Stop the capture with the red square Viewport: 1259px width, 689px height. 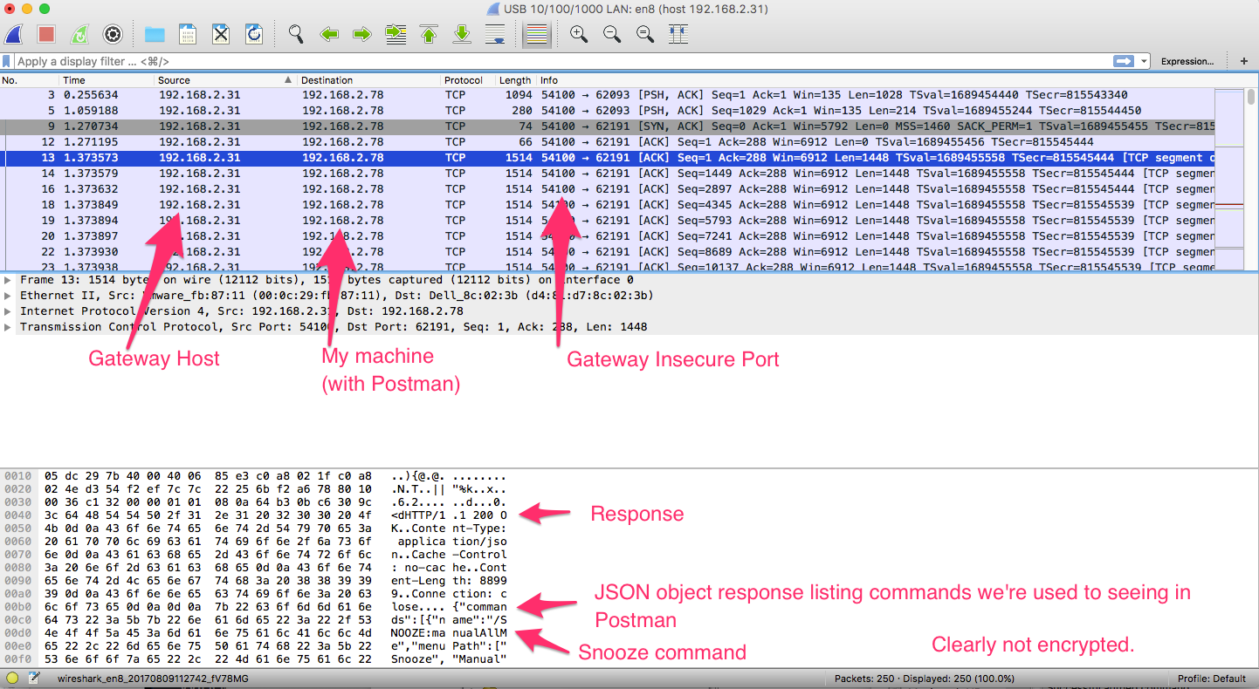coord(46,35)
